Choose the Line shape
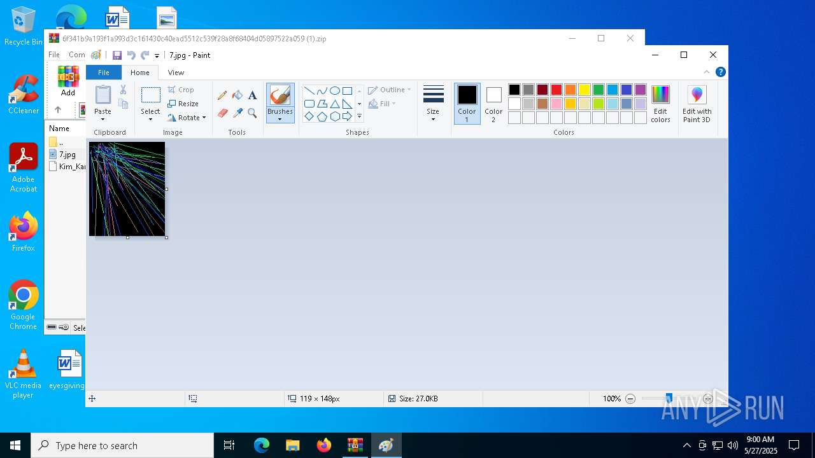 click(x=309, y=90)
